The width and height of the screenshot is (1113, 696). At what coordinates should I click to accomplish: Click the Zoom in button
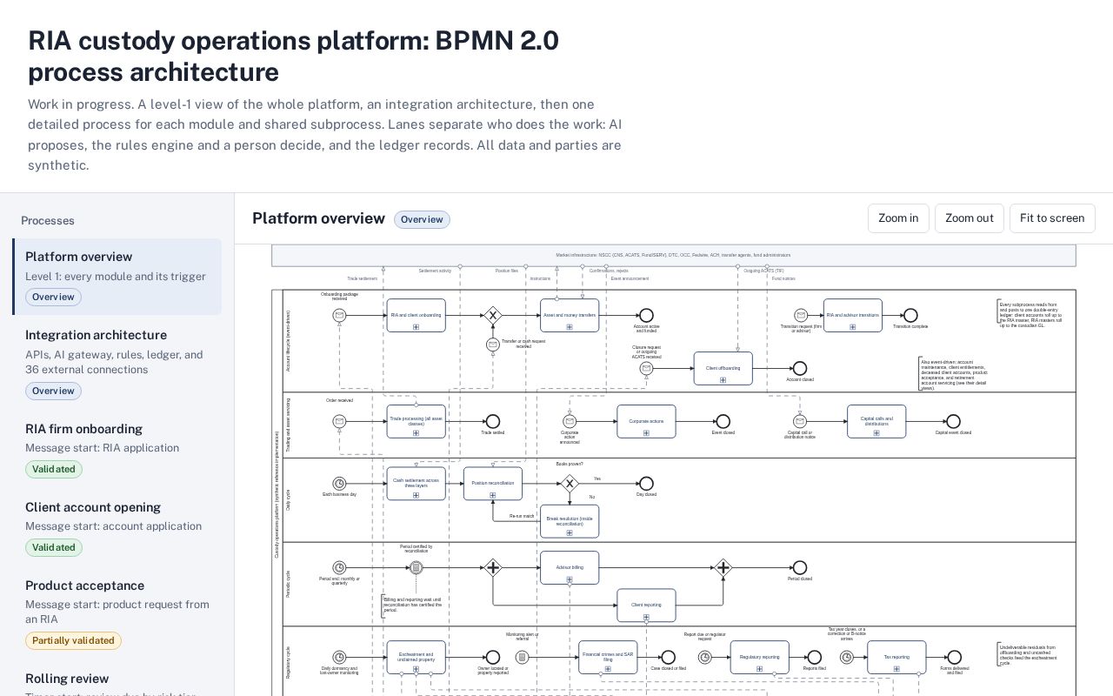tap(898, 218)
